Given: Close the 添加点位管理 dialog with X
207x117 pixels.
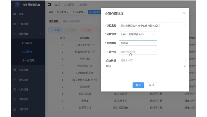Looking at the screenshot, I should [184, 13].
